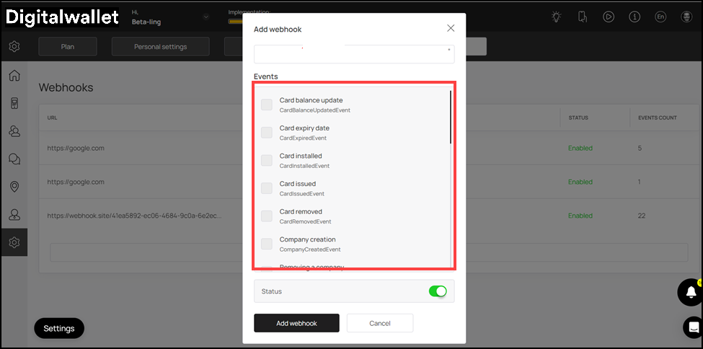Click the Cancel button
The height and width of the screenshot is (349, 703).
coord(380,323)
